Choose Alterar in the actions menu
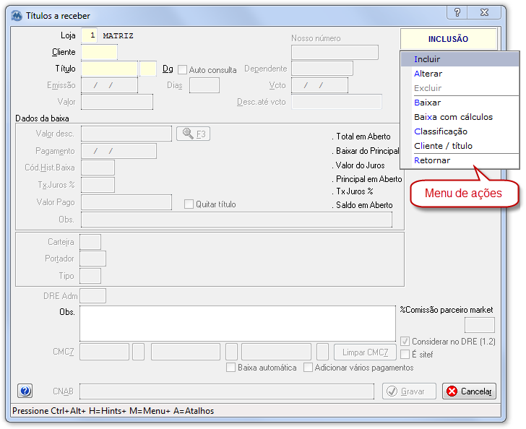This screenshot has height=429, width=526. click(460, 74)
